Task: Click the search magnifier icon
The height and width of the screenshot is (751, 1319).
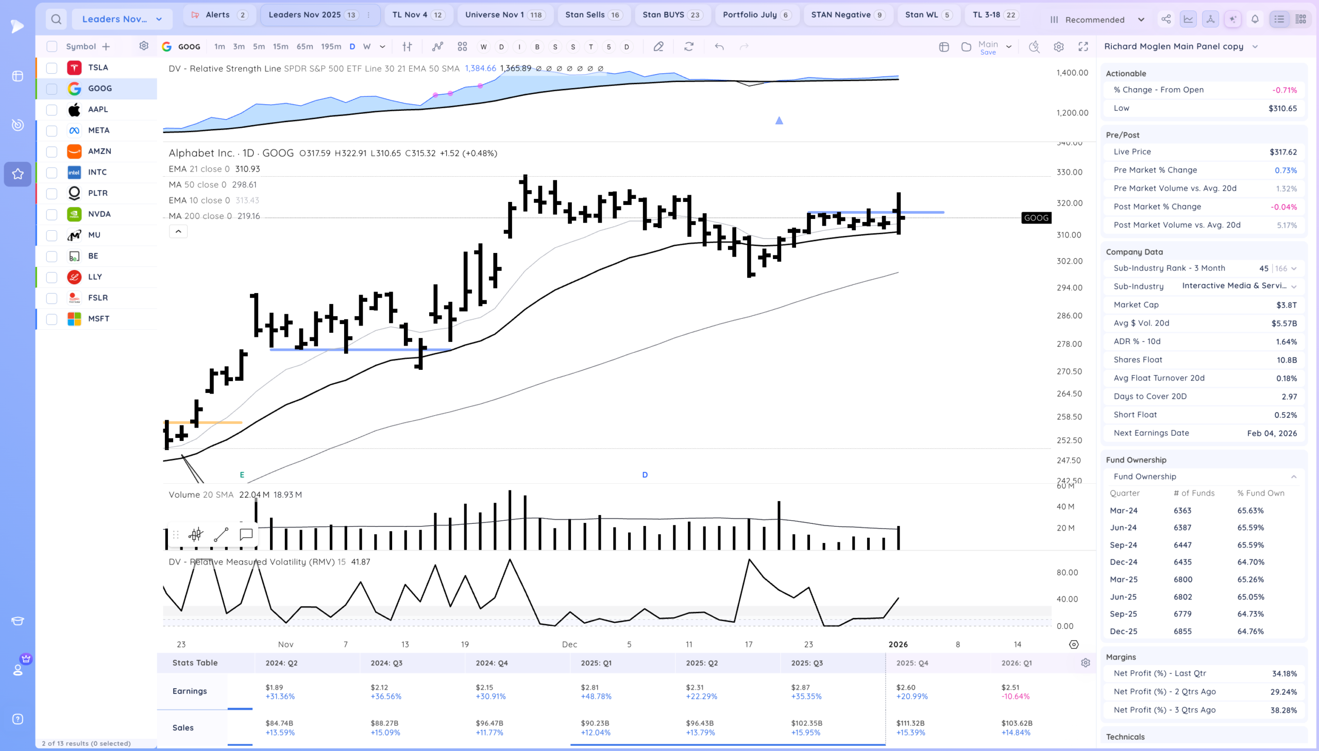Action: (x=56, y=20)
